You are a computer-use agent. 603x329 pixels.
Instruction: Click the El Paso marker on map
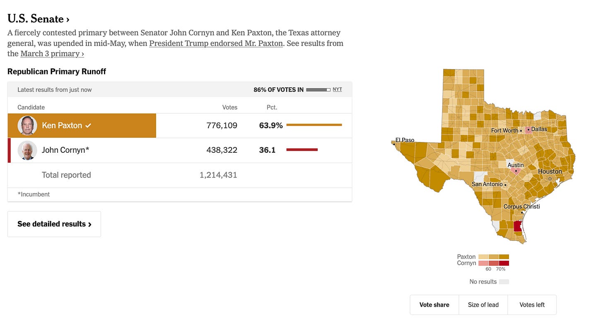pos(394,144)
